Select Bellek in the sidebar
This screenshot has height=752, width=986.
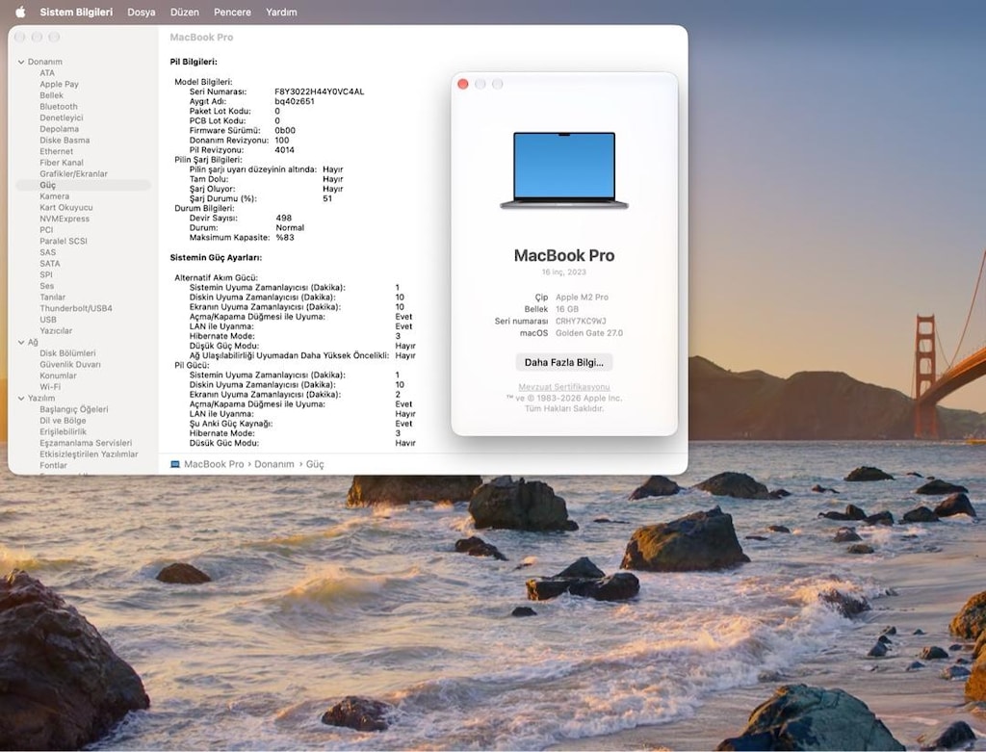[52, 95]
